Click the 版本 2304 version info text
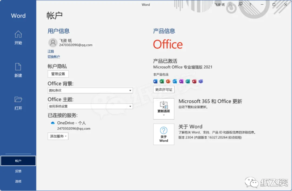This screenshot has width=292, height=191. point(210,137)
